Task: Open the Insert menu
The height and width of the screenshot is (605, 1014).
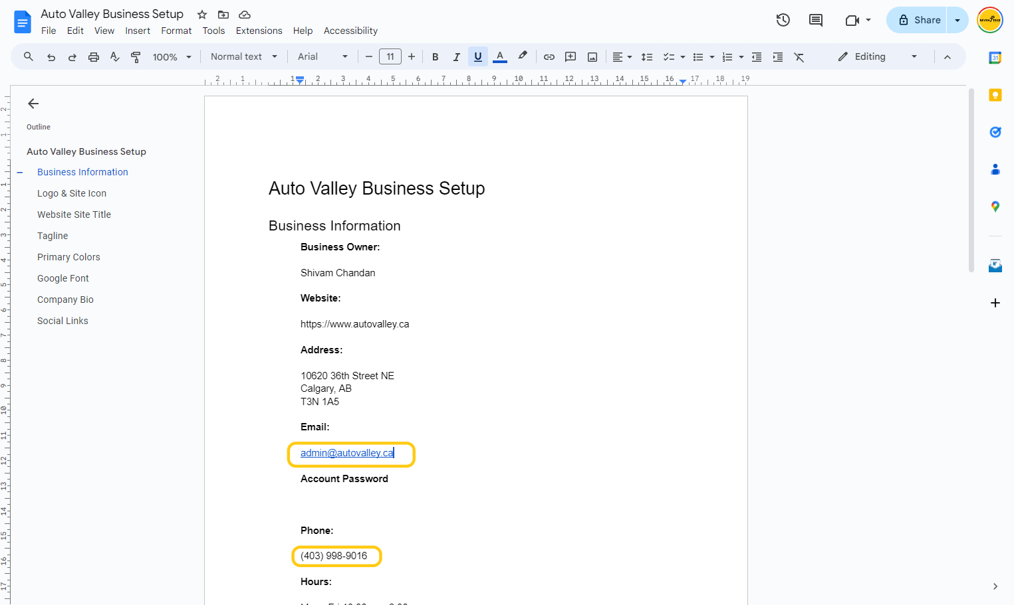Action: click(138, 31)
